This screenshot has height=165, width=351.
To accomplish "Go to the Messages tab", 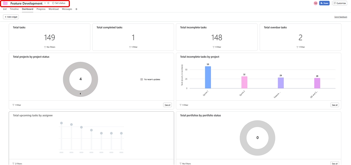I will click(67, 9).
